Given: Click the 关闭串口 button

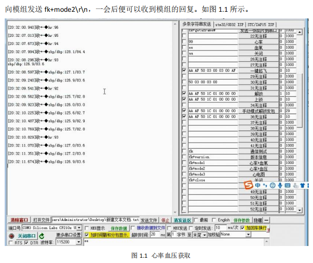Looking at the screenshot, I should (x=26, y=236).
